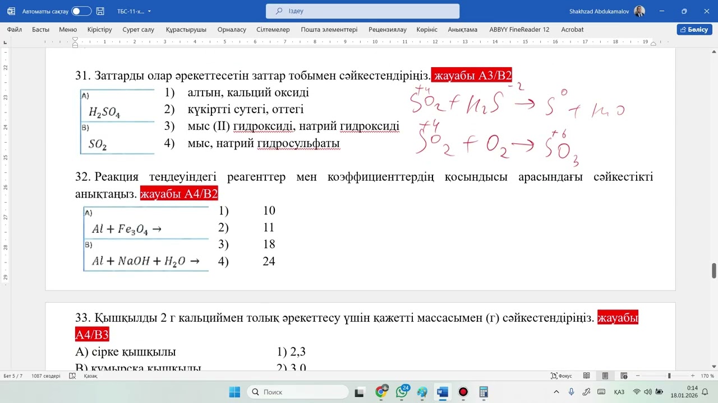718x403 pixels.
Task: Switch to Read Mode view icon
Action: tap(586, 376)
